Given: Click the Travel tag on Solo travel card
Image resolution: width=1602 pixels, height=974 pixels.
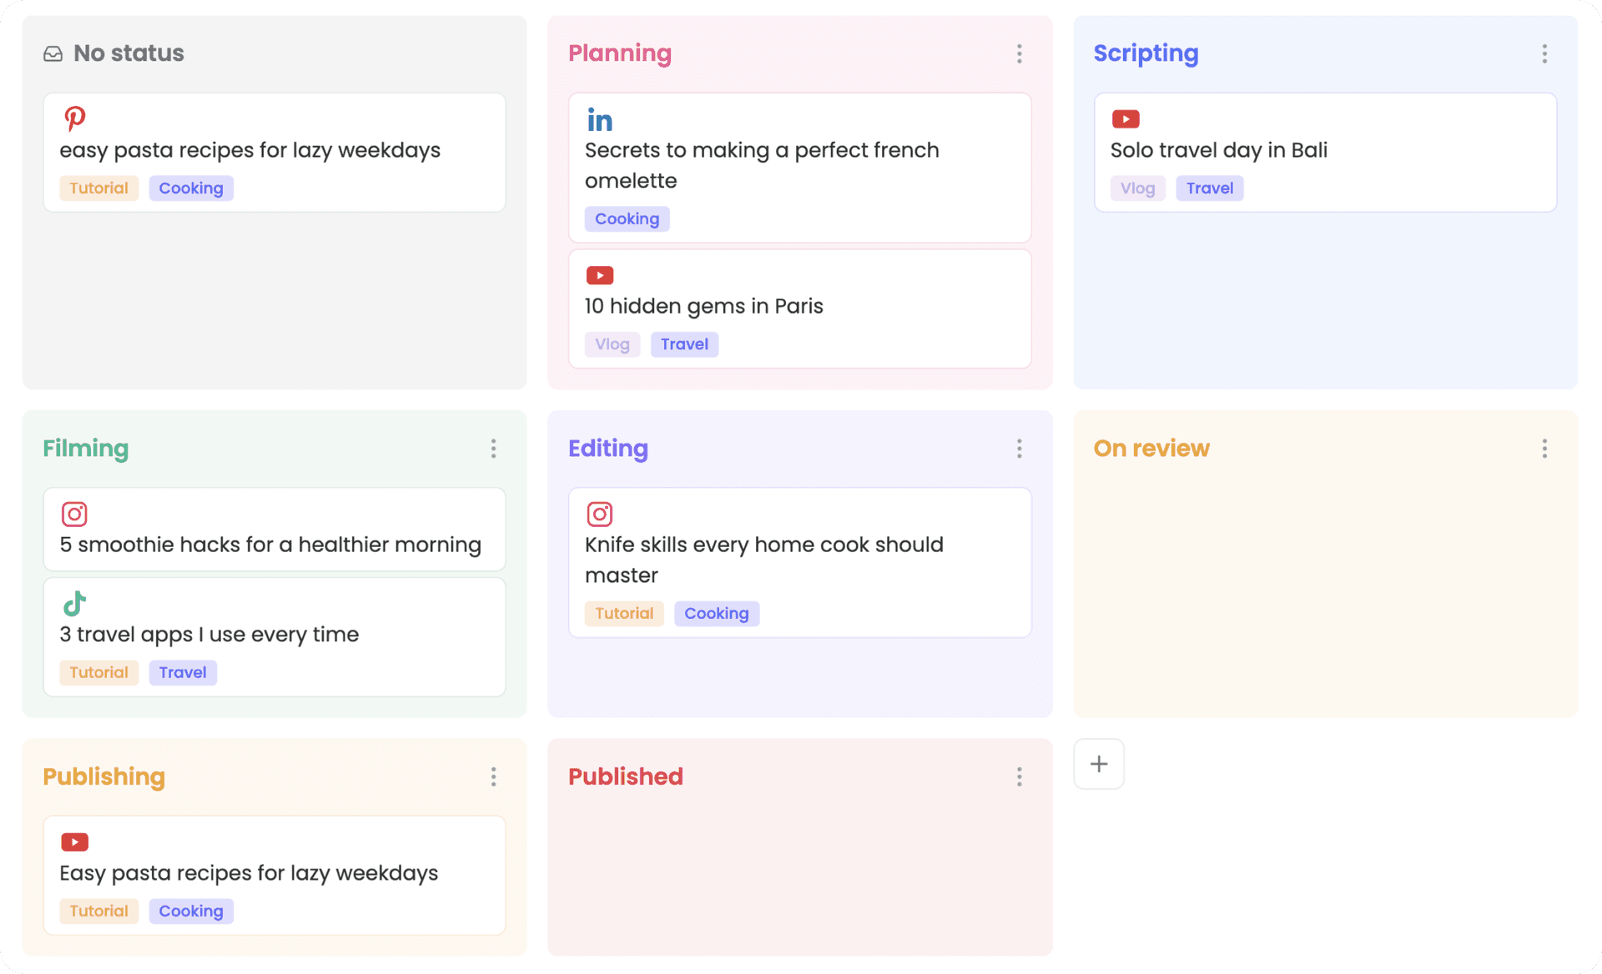Looking at the screenshot, I should tap(1209, 188).
